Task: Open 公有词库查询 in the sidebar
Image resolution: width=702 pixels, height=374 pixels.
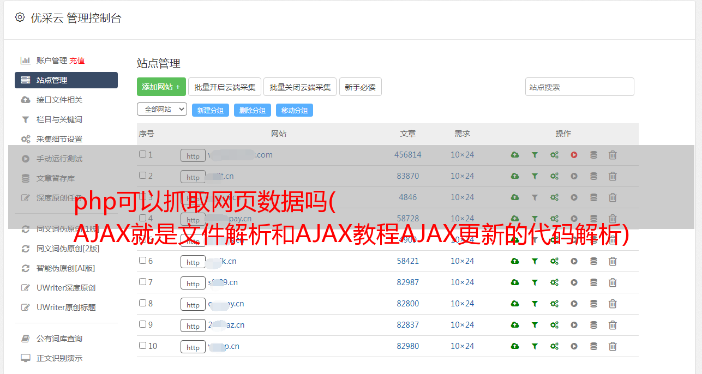Action: coord(59,339)
